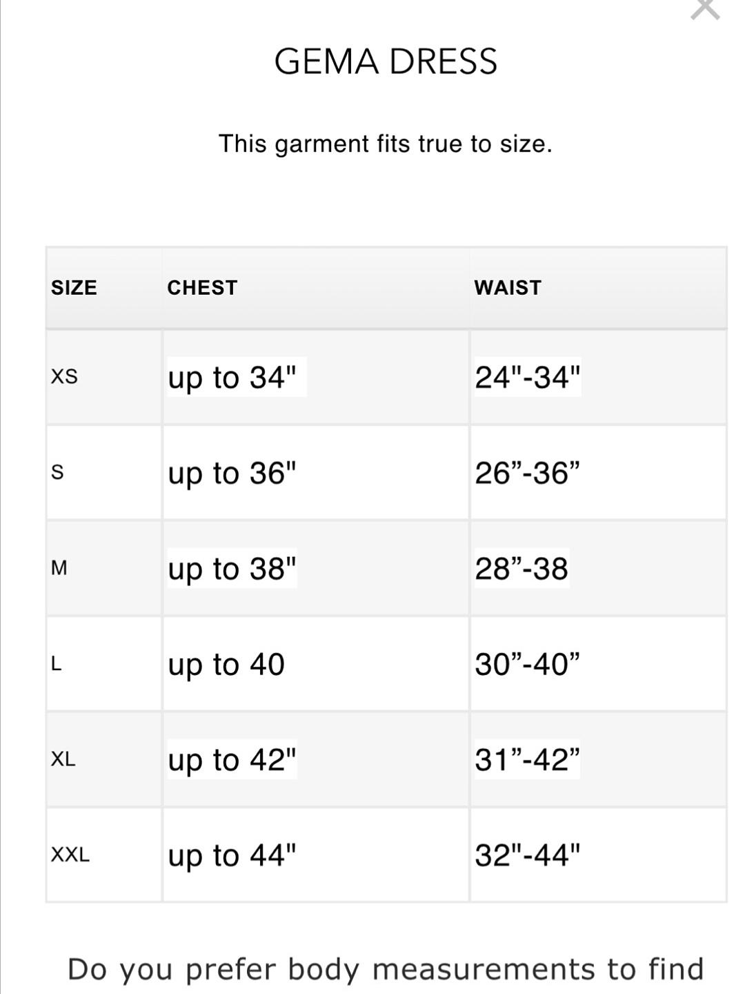Click the chest value up to 44"
This screenshot has height=994, width=745.
(232, 856)
